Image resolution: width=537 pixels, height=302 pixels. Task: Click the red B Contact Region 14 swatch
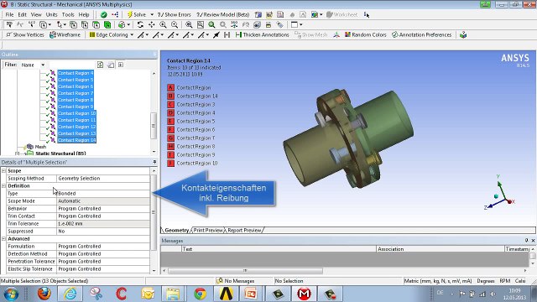click(170, 96)
